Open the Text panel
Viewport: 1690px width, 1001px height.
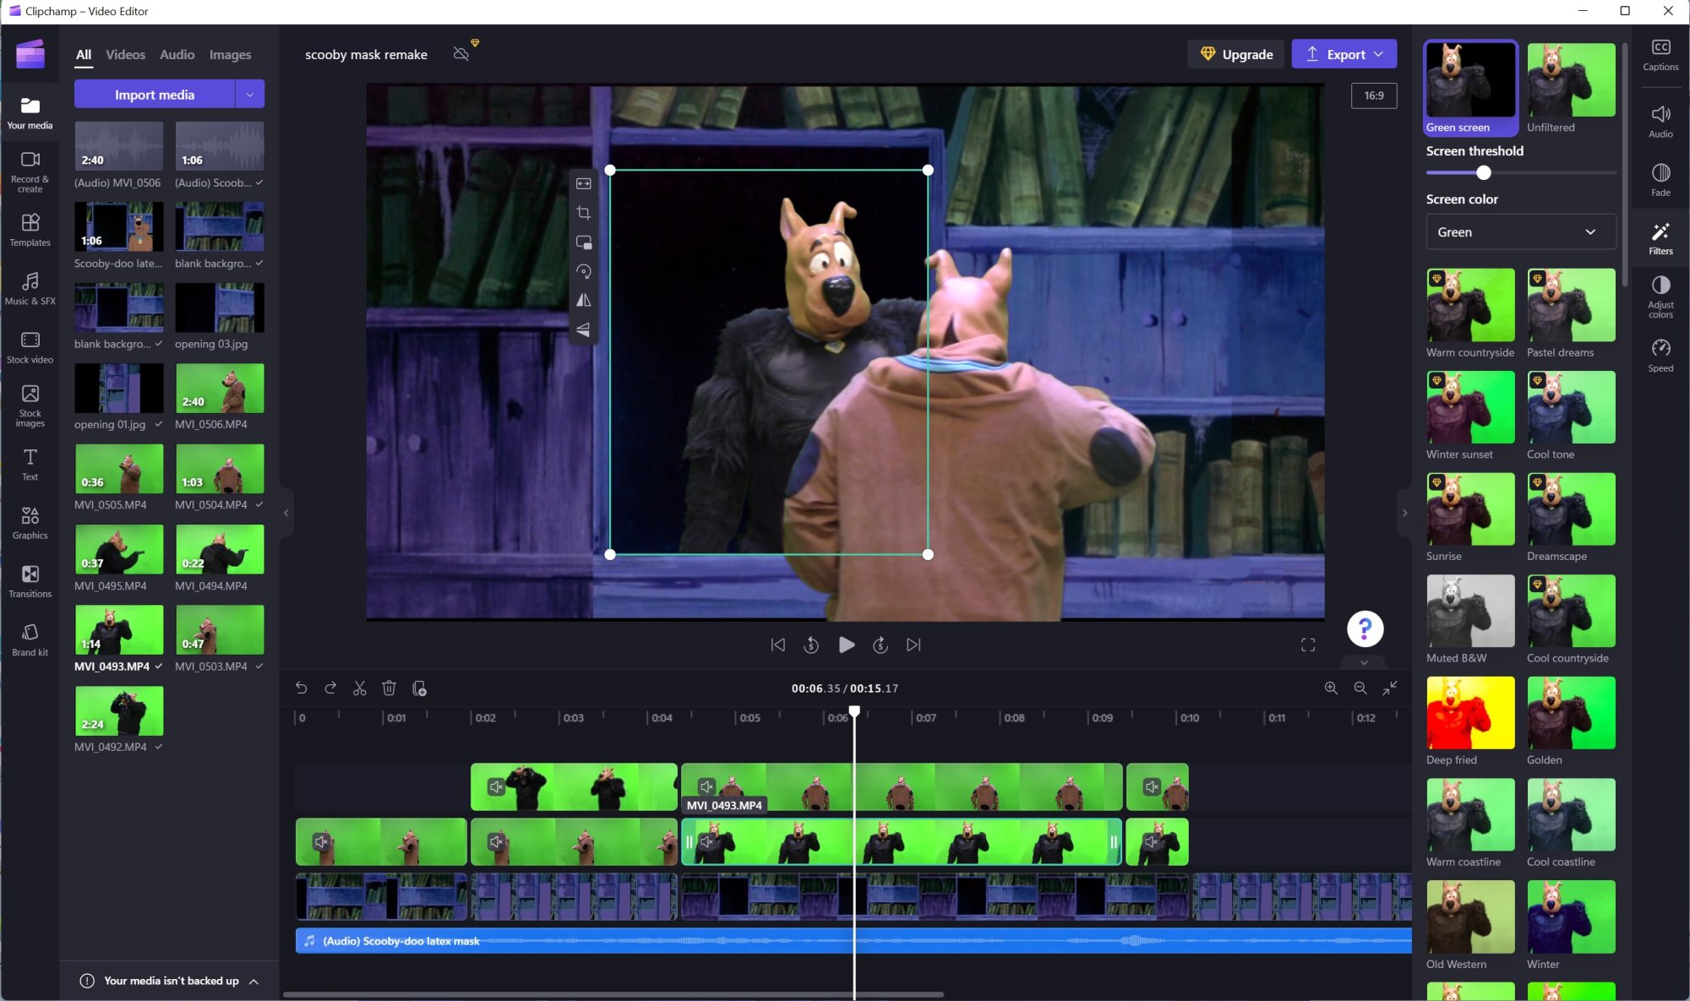(x=30, y=465)
